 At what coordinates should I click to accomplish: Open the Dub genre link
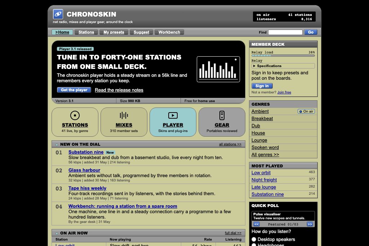tap(255, 126)
